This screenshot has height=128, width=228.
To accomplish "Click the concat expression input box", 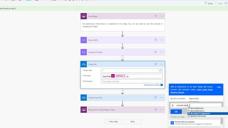I will point(196,106).
